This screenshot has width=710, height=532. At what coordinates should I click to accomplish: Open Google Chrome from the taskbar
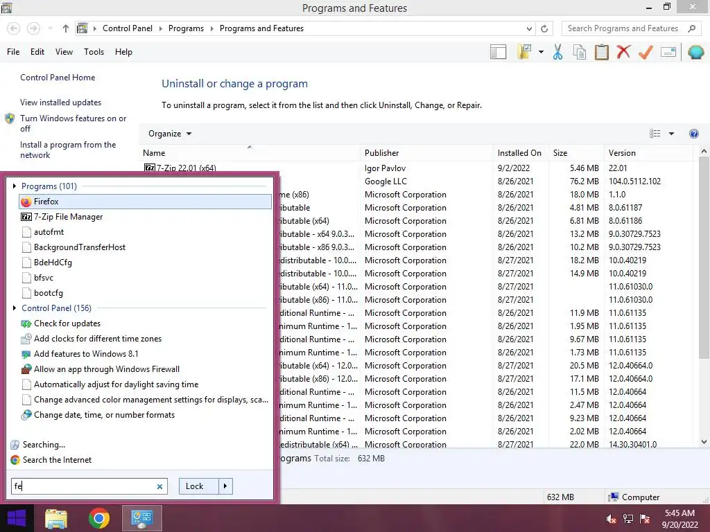tap(98, 518)
